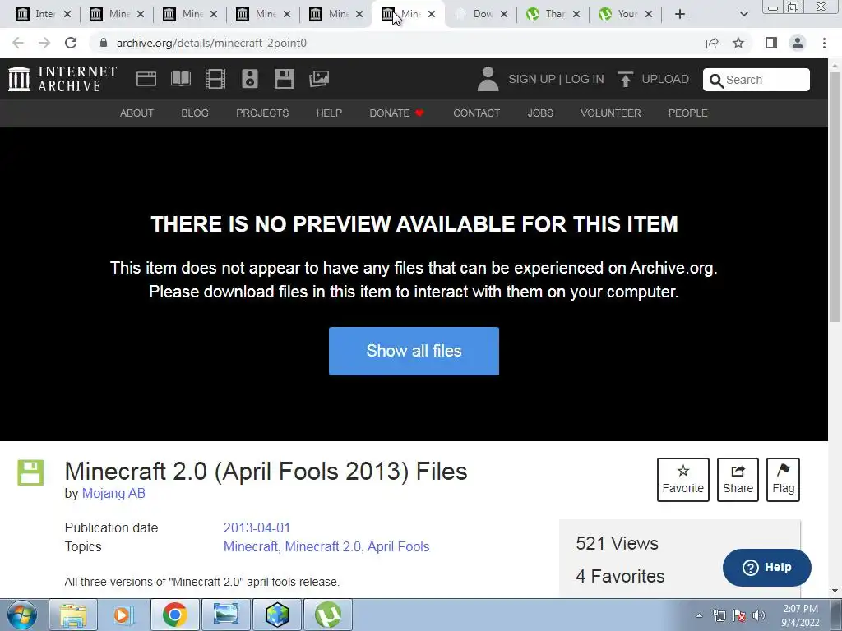The width and height of the screenshot is (842, 631).
Task: Open the Video film strip icon
Action: 215,79
